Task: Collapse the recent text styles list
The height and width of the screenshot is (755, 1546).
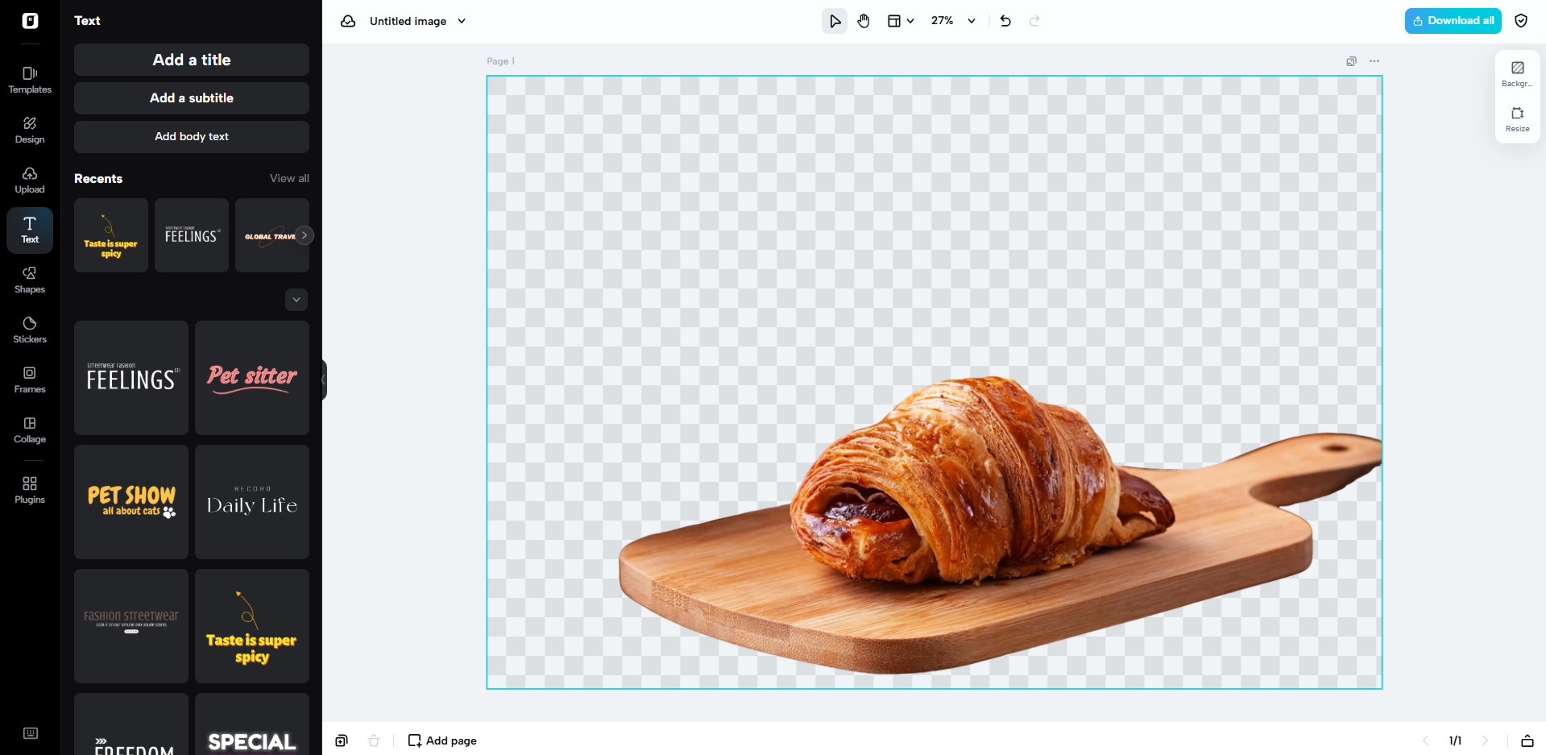Action: [296, 300]
